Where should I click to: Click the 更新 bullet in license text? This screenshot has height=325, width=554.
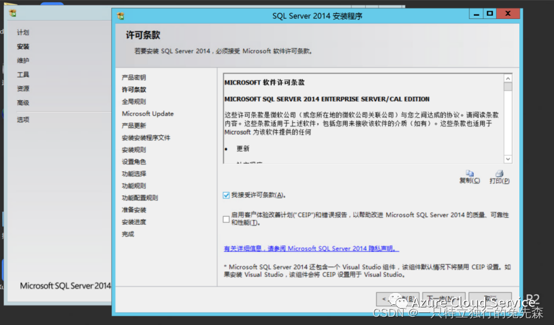[x=243, y=149]
